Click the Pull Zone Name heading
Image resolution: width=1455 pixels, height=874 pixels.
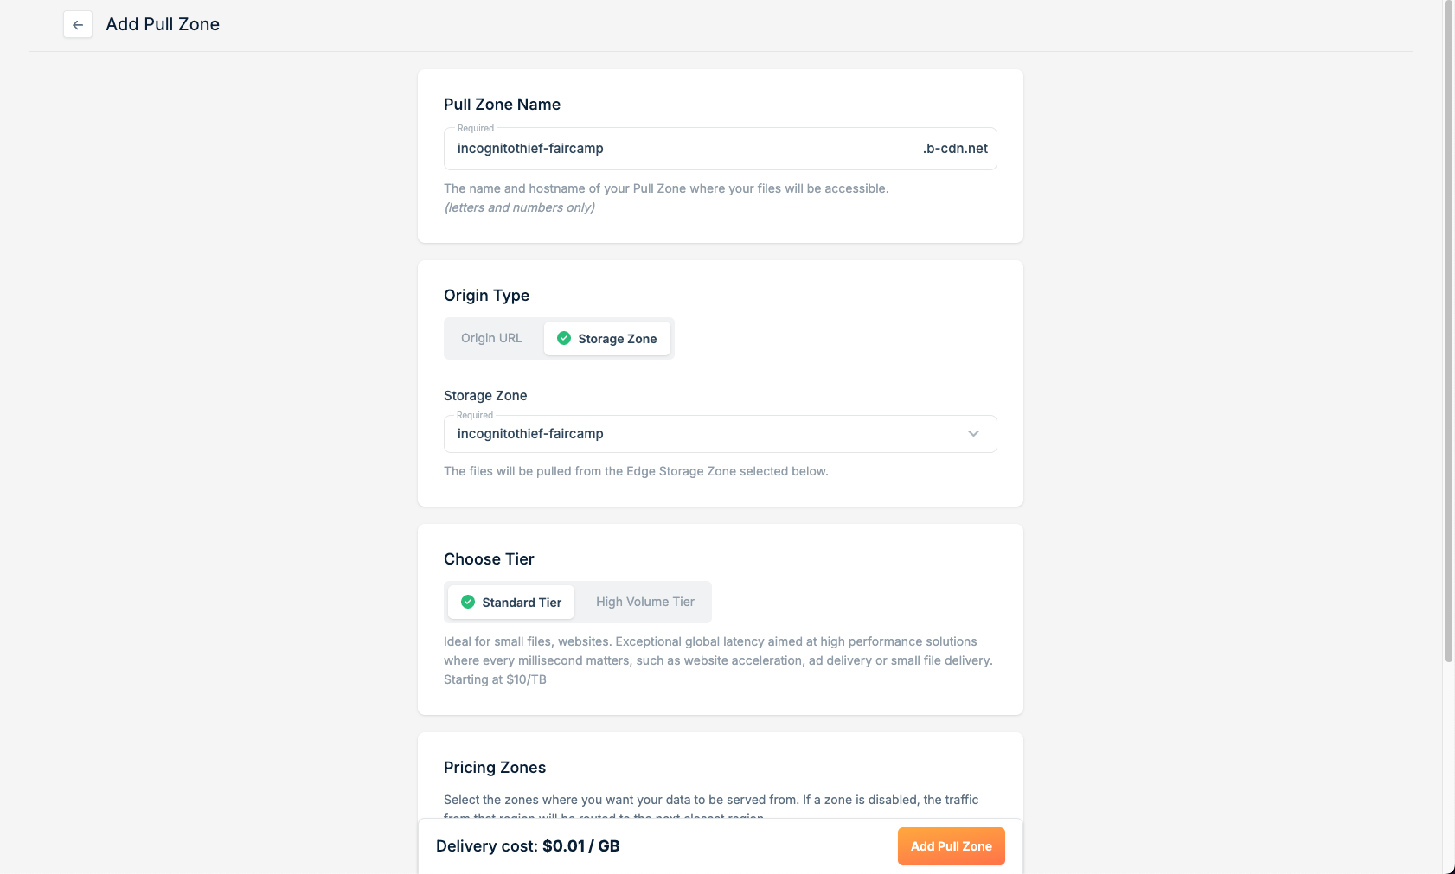502,105
